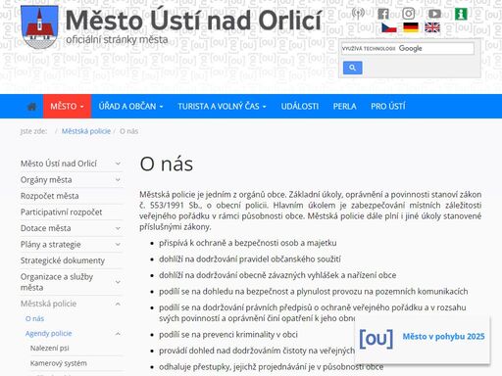
Task: Open Plány a strategie sidebar link
Action: click(50, 245)
